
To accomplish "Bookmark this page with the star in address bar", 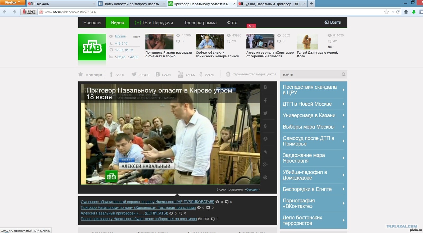I will click(x=386, y=12).
